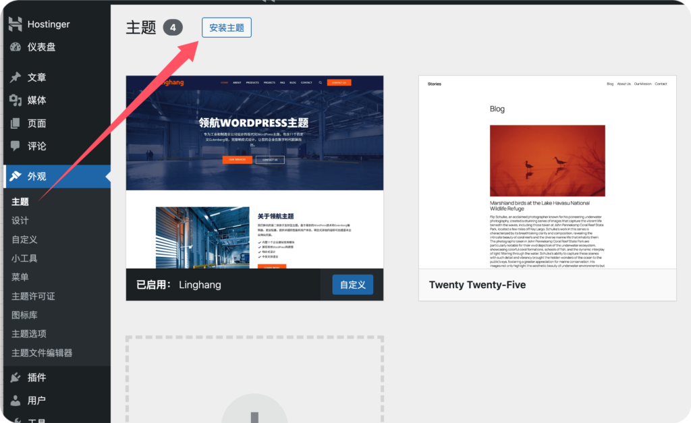This screenshot has width=691, height=423.
Task: Select 自定义 in the Appearance submenu
Action: (24, 239)
